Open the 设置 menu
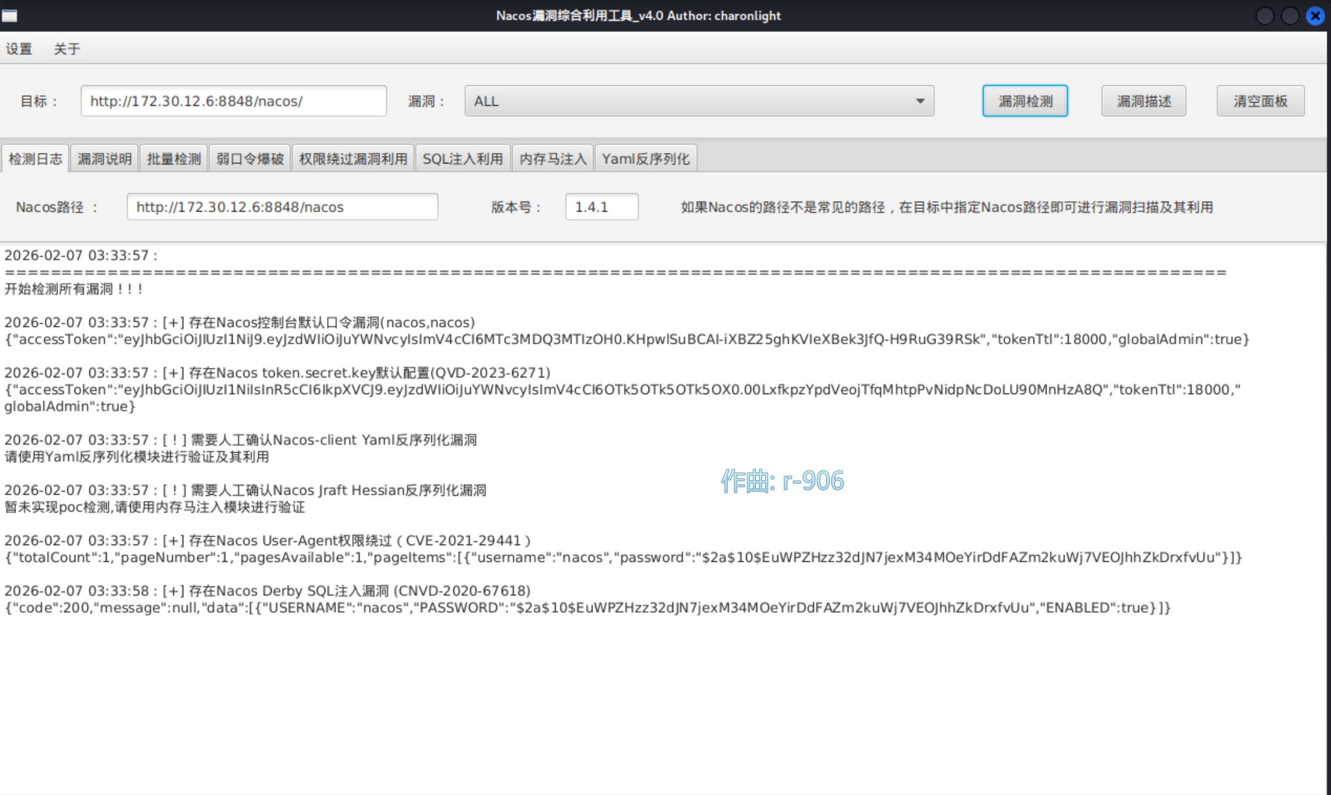 (19, 49)
